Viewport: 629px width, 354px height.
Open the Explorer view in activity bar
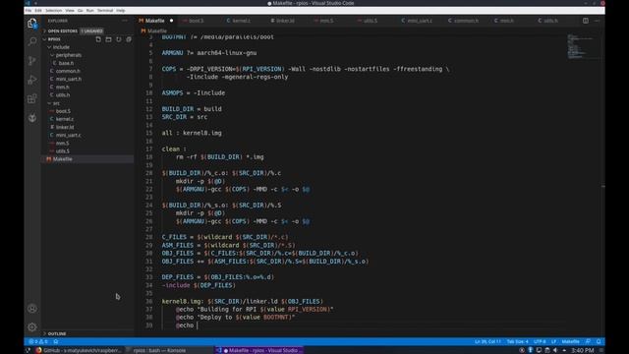(x=32, y=24)
